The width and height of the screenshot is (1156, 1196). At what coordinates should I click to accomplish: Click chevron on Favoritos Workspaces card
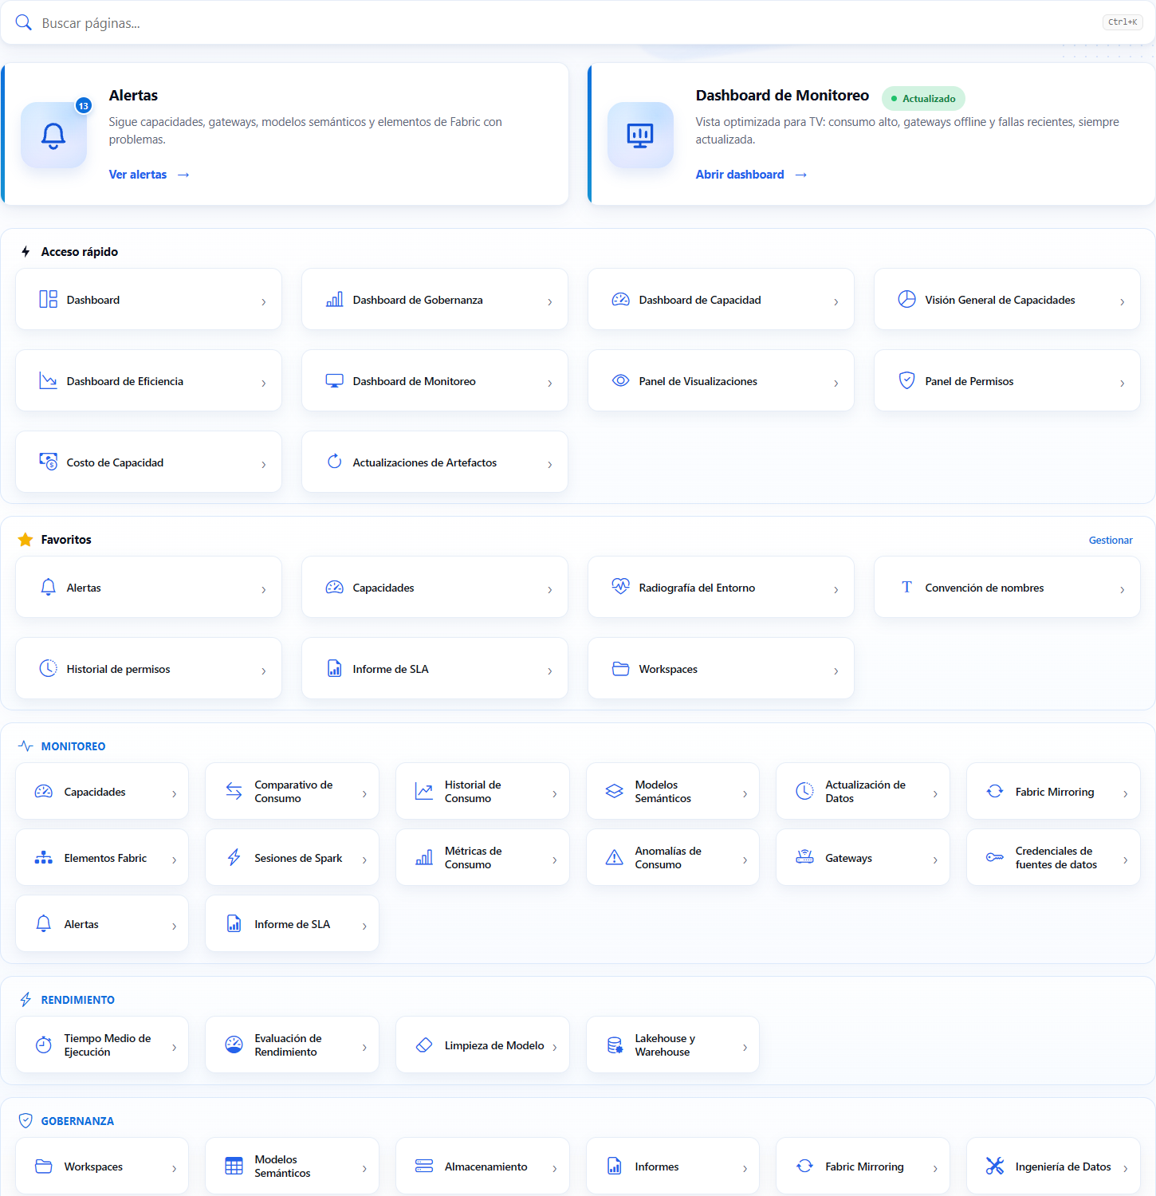click(x=836, y=671)
